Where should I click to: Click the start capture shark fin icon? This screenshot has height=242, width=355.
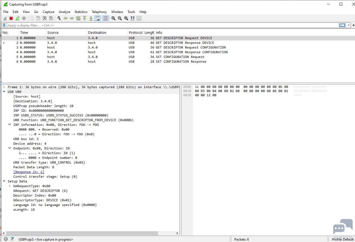(x=5, y=18)
